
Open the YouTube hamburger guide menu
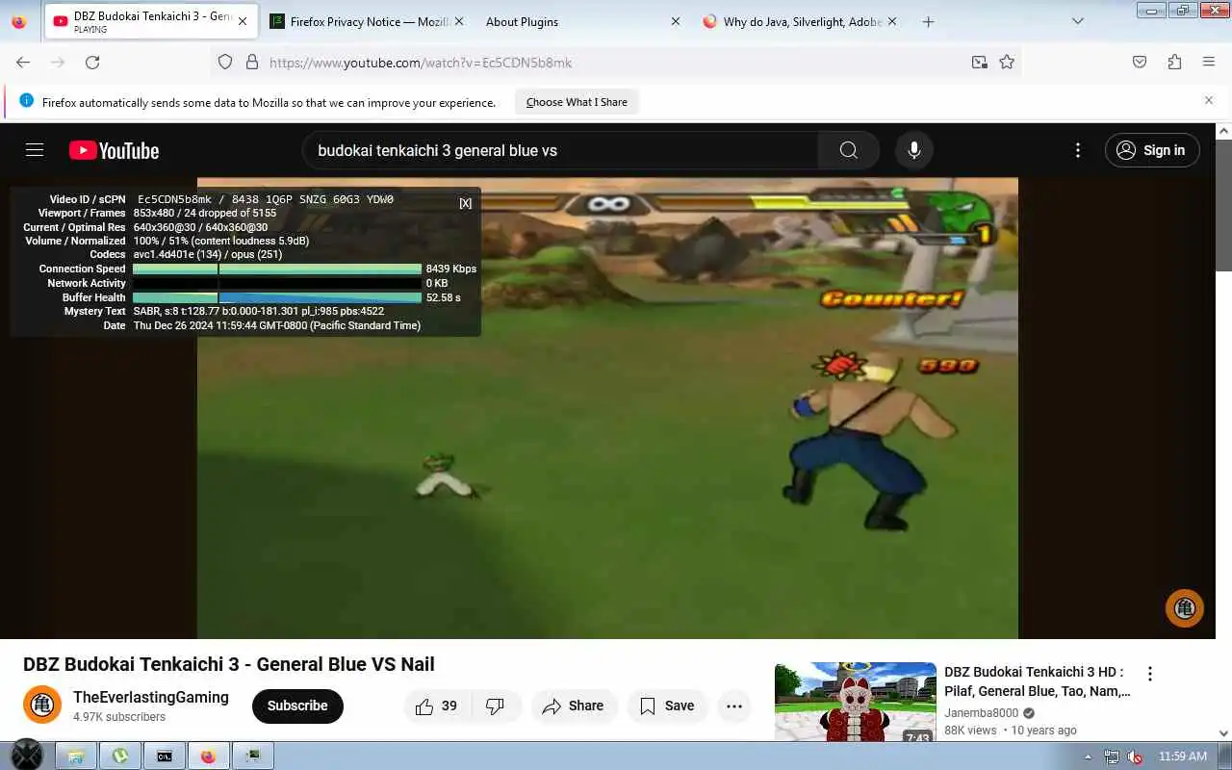point(35,150)
